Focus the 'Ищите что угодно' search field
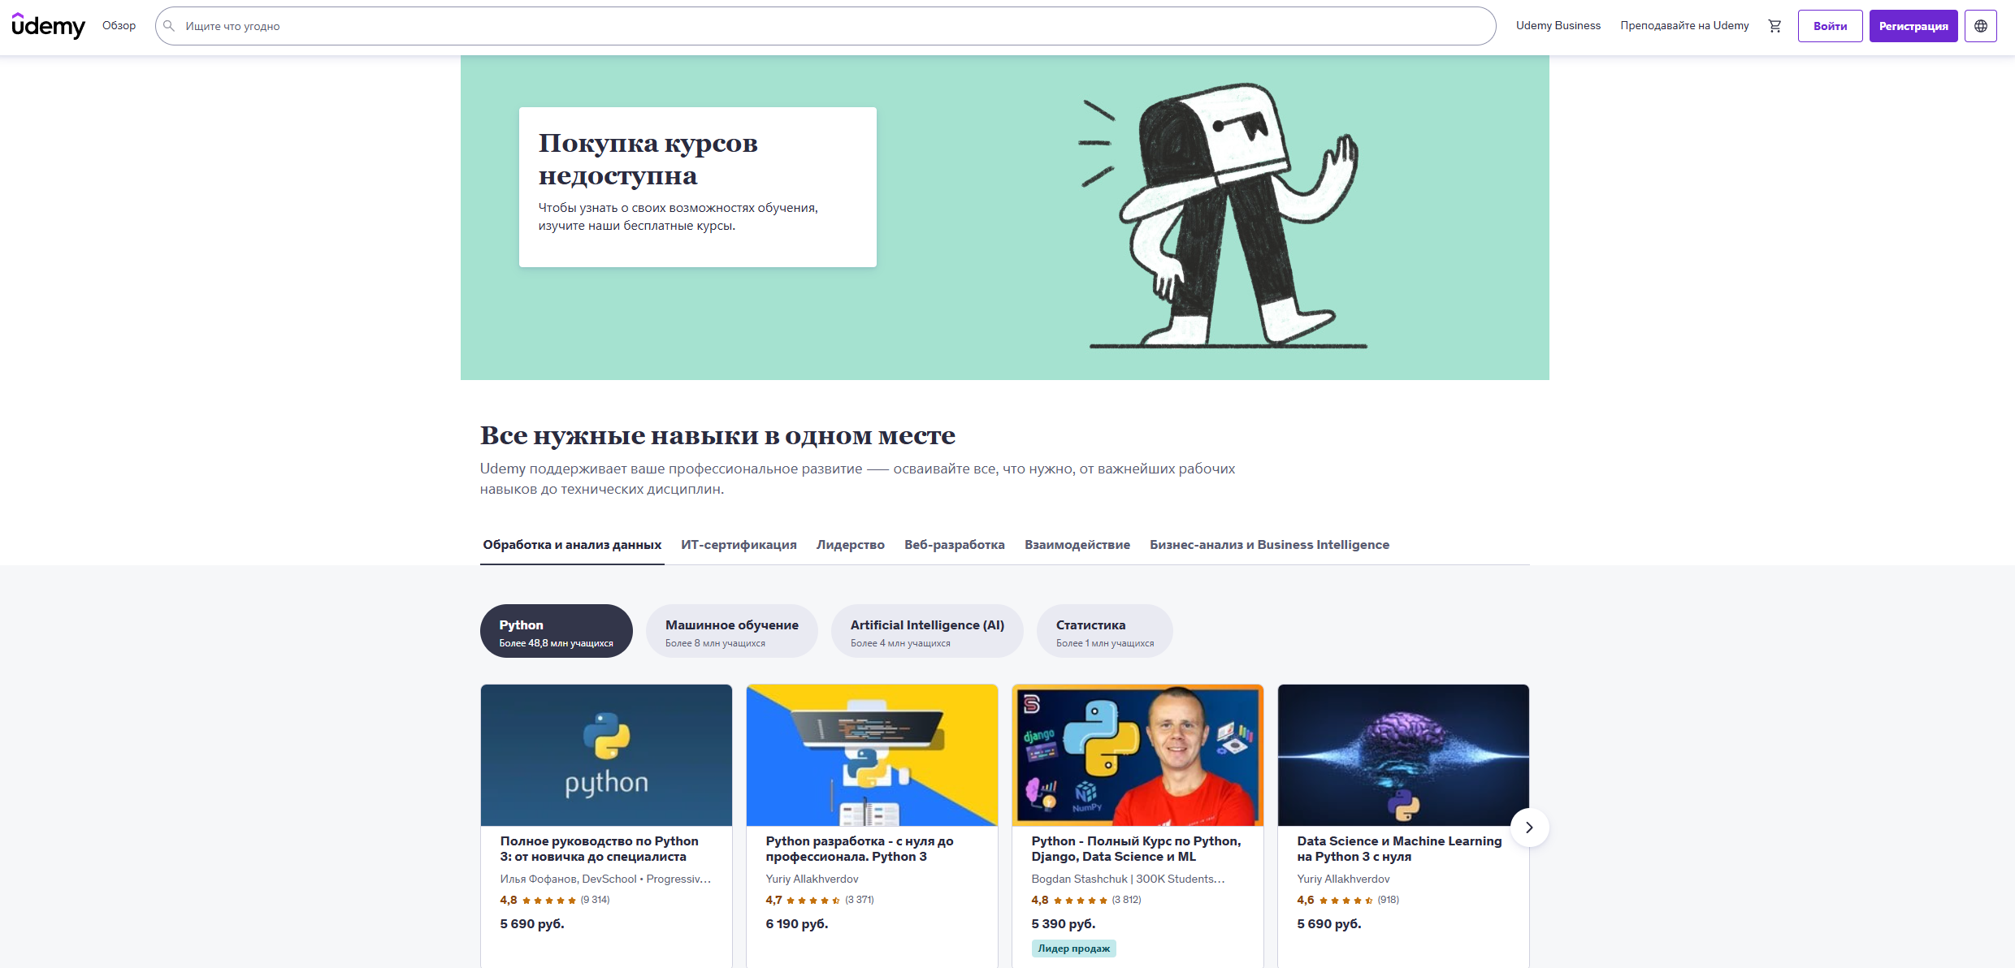Screen dimensions: 2015x968 pyautogui.click(x=825, y=26)
